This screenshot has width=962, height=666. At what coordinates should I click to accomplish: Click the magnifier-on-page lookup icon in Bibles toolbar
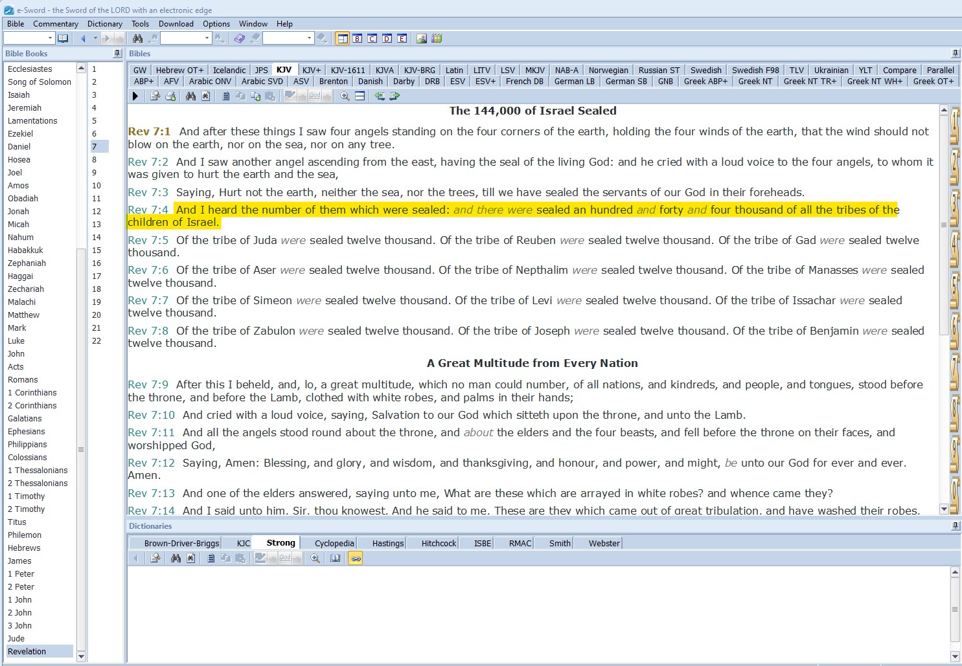point(155,96)
